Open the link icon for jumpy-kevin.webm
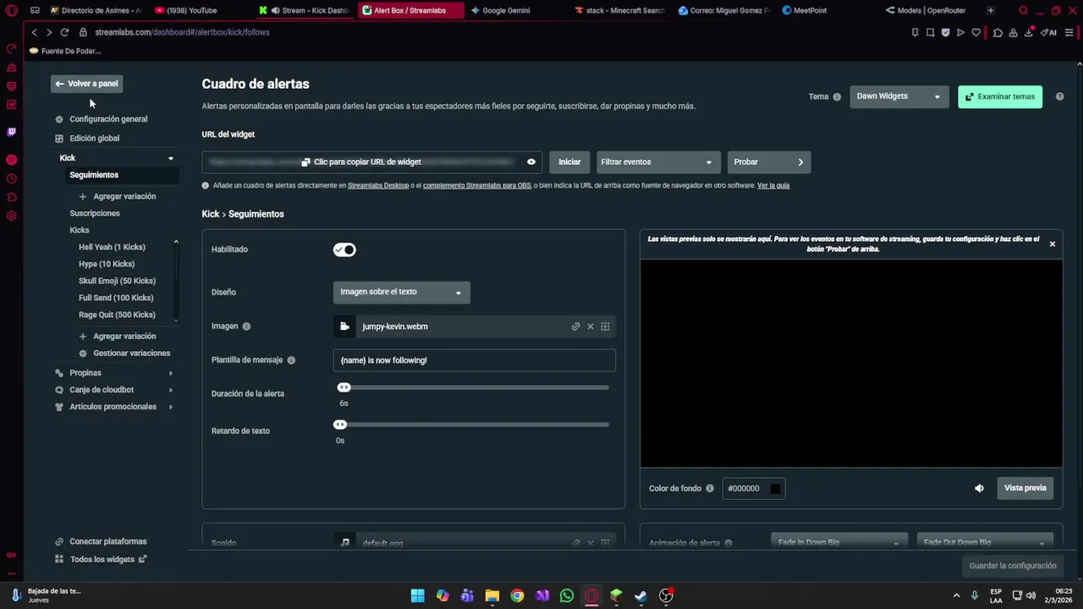Image resolution: width=1083 pixels, height=609 pixels. [x=575, y=326]
